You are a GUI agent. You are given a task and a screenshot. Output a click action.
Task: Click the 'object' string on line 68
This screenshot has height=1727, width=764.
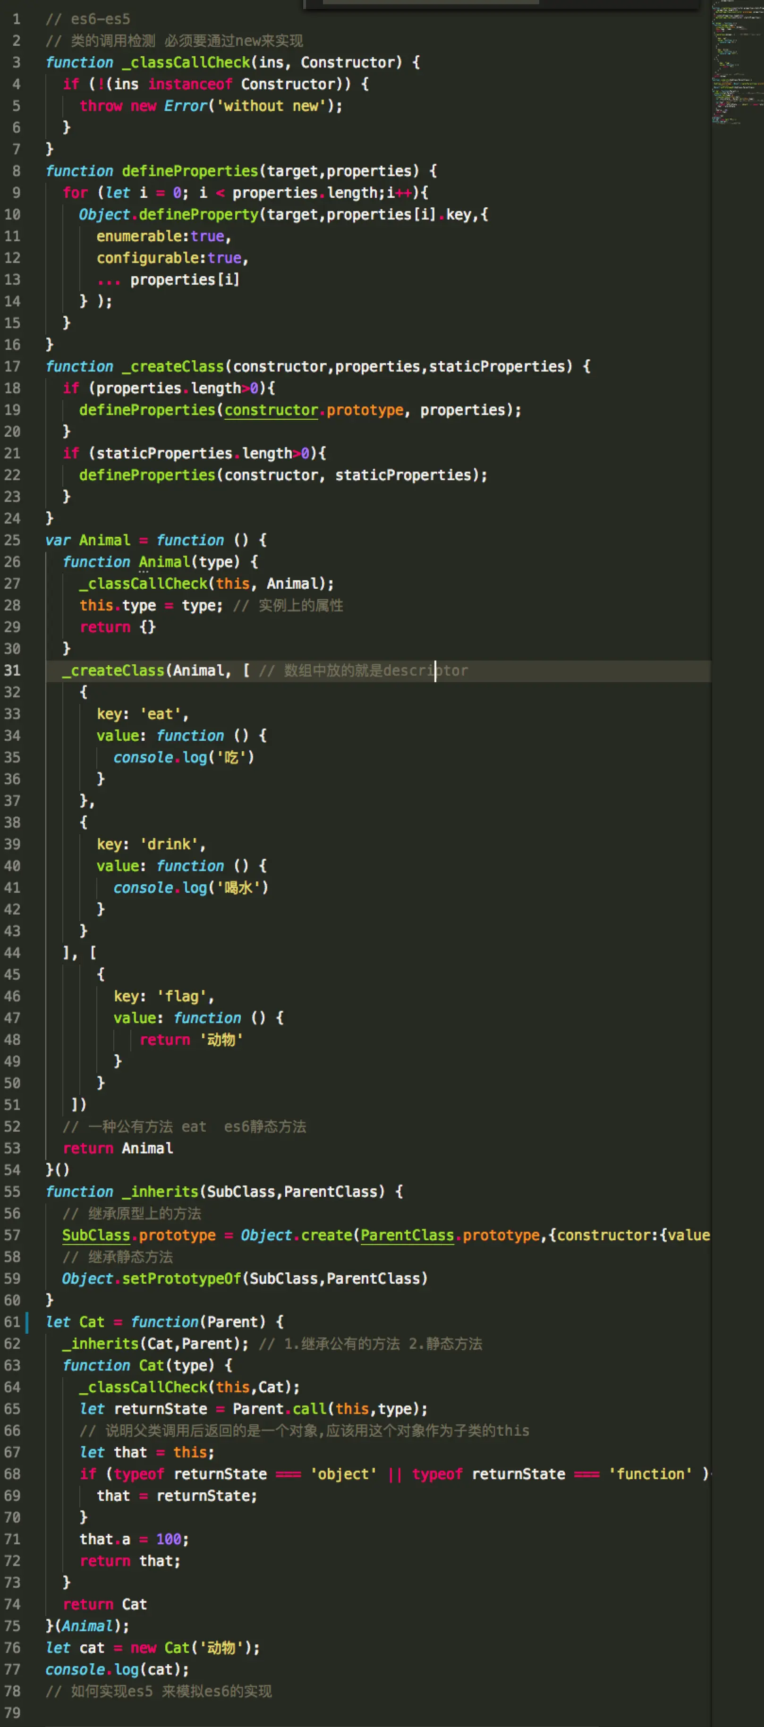pos(343,1474)
